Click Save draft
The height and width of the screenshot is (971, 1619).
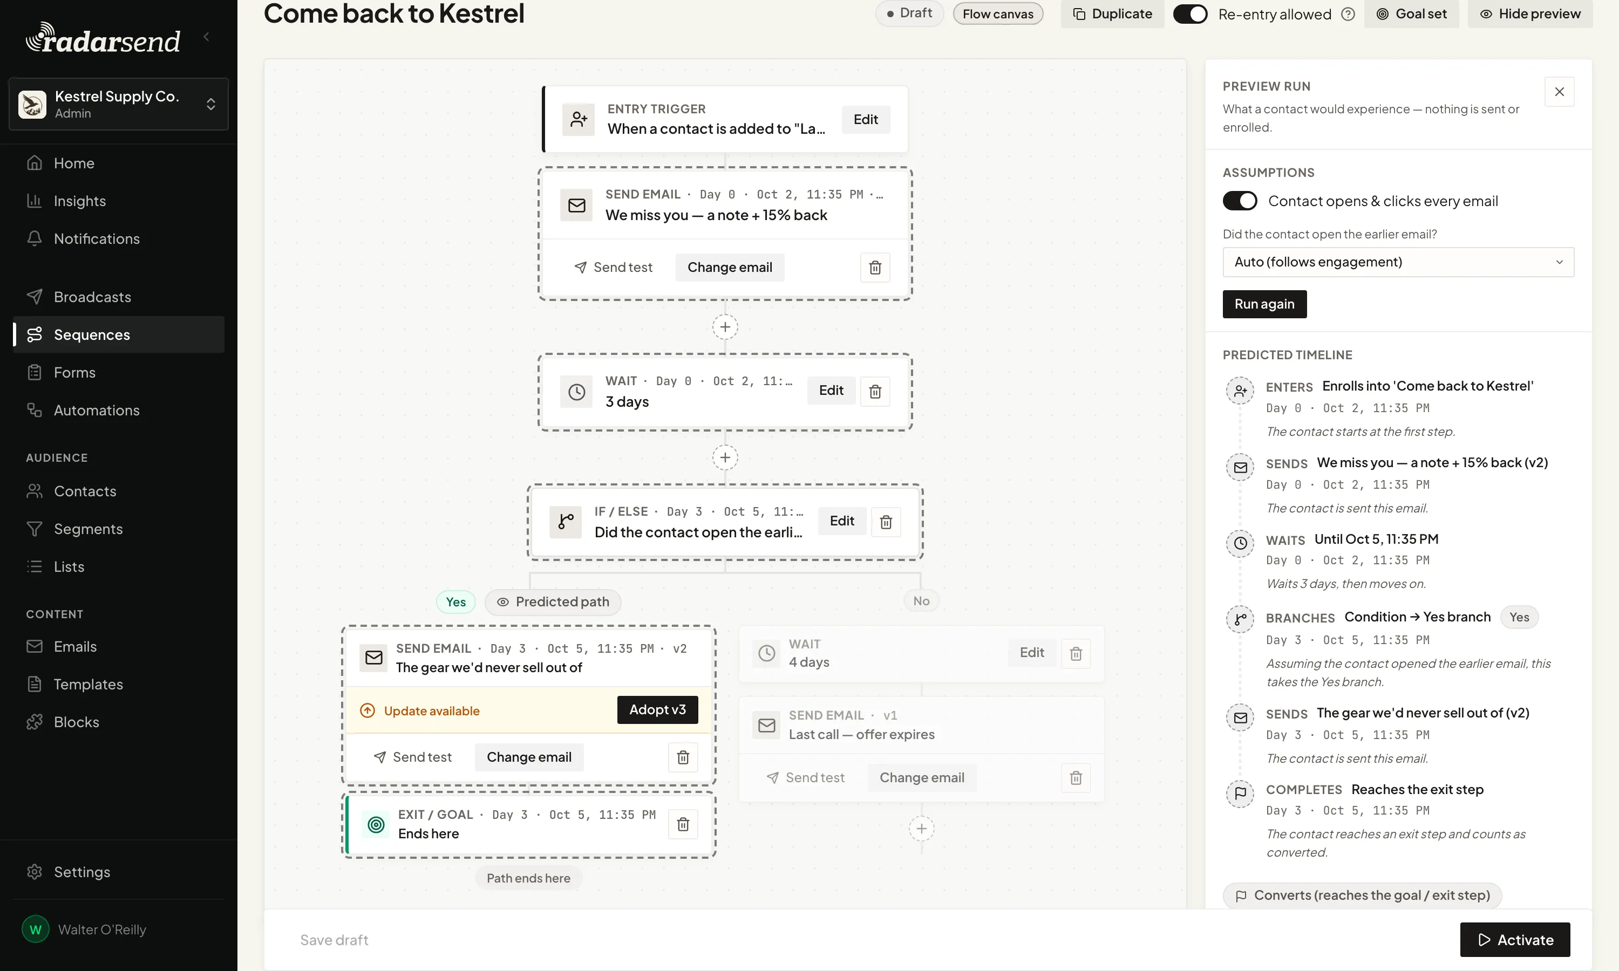334,940
